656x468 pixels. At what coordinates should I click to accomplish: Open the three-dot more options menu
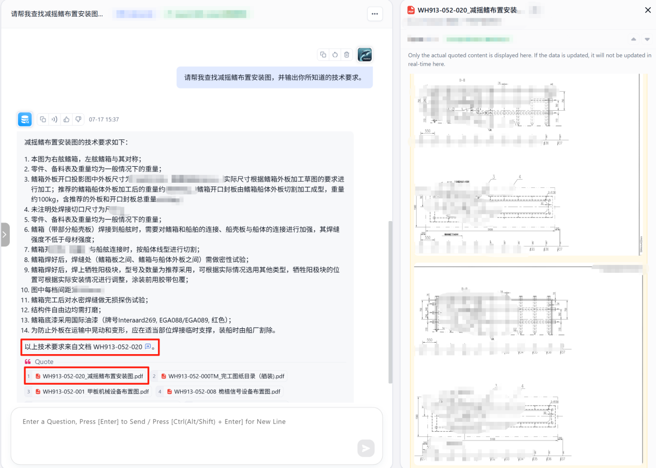pyautogui.click(x=375, y=14)
